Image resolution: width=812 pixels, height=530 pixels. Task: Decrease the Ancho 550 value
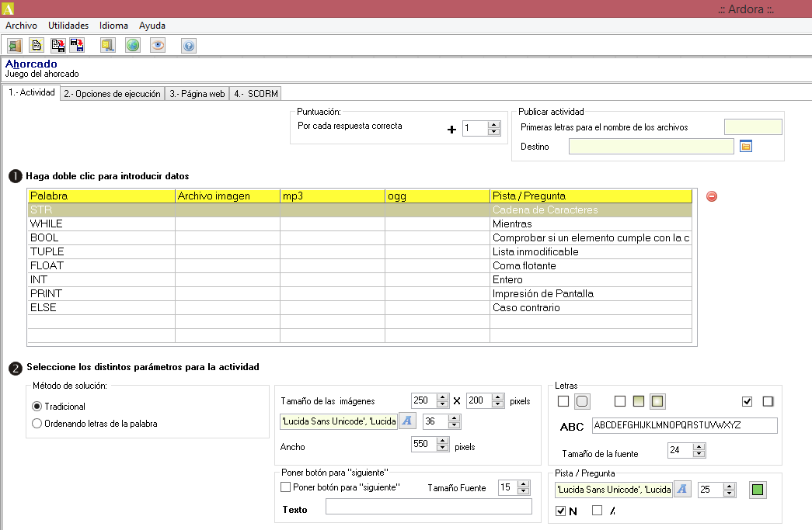443,448
